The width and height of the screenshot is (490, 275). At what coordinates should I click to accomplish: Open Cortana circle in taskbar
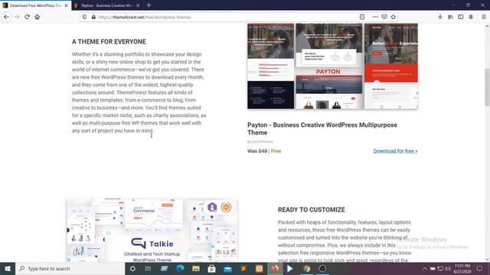132,268
